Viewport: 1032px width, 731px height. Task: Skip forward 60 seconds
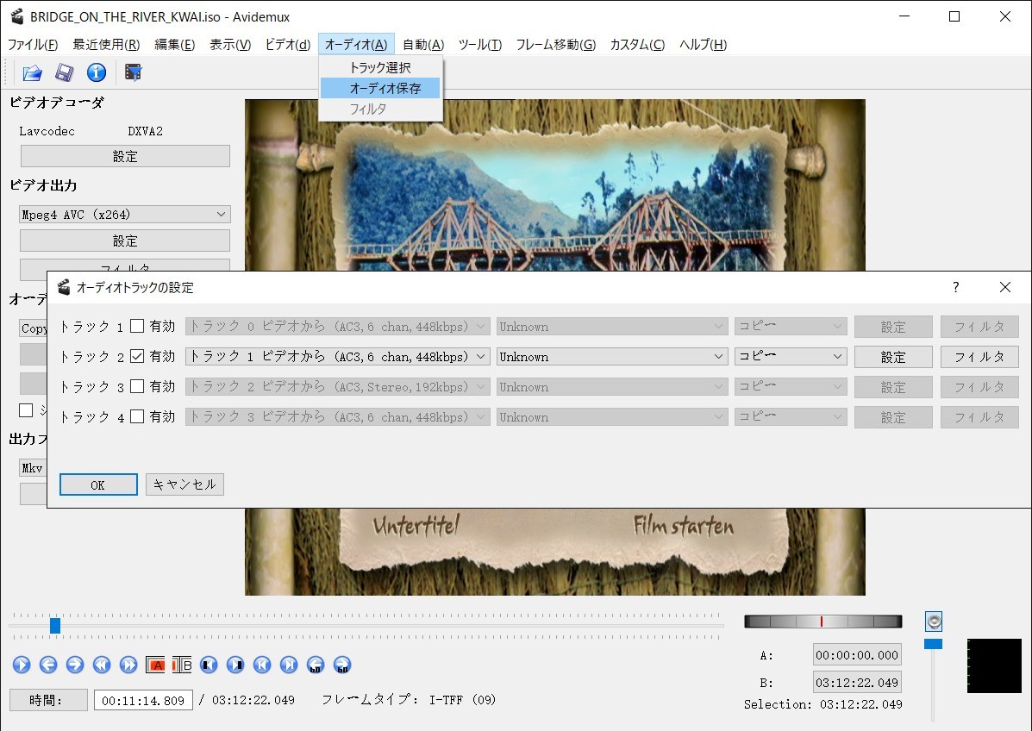tap(342, 665)
